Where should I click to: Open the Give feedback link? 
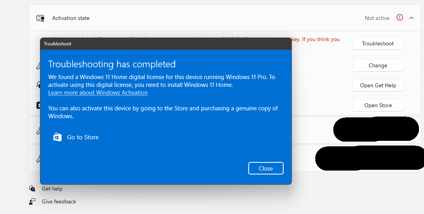(x=59, y=201)
